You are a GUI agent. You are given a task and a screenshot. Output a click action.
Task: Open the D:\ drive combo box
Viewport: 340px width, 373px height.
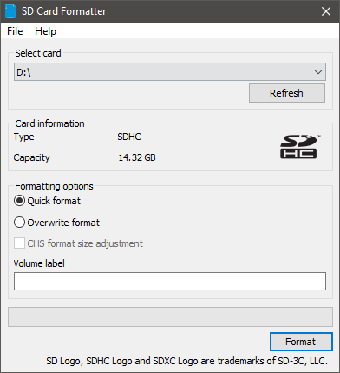(170, 72)
